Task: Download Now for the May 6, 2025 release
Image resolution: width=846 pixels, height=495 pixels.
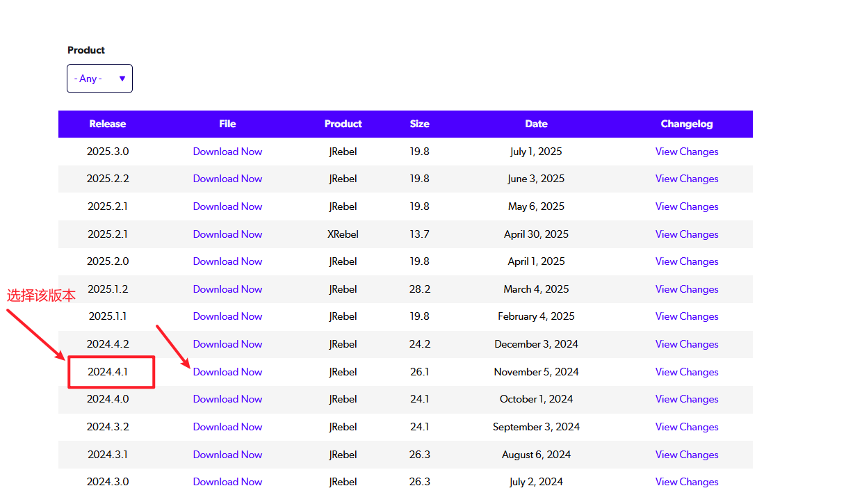Action: [227, 206]
